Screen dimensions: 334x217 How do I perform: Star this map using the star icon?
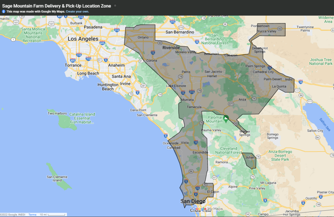(115, 6)
